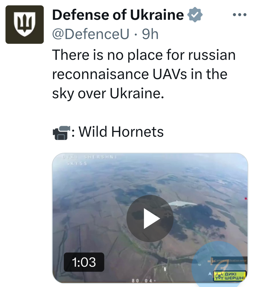
Task: Click the small orange plane icon overlay
Action: pyautogui.click(x=211, y=261)
